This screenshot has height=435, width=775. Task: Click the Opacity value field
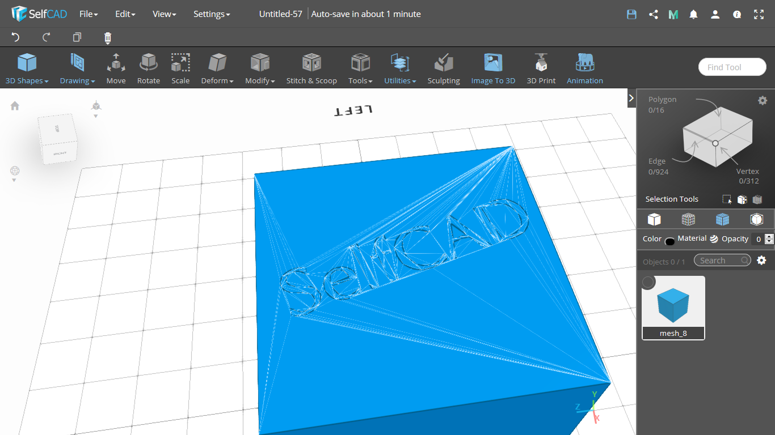point(757,239)
